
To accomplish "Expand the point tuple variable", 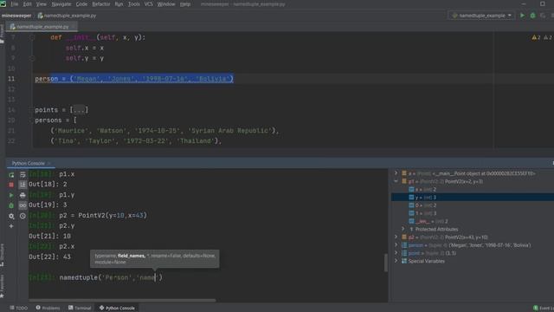I will 396,253.
